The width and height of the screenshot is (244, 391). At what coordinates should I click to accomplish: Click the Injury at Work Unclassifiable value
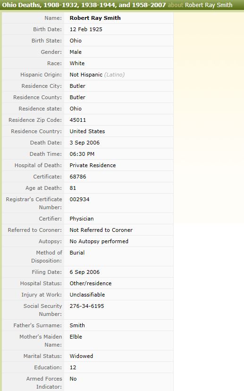click(x=87, y=295)
